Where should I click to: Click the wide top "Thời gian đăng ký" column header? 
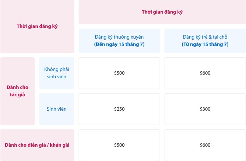pyautogui.click(x=162, y=12)
